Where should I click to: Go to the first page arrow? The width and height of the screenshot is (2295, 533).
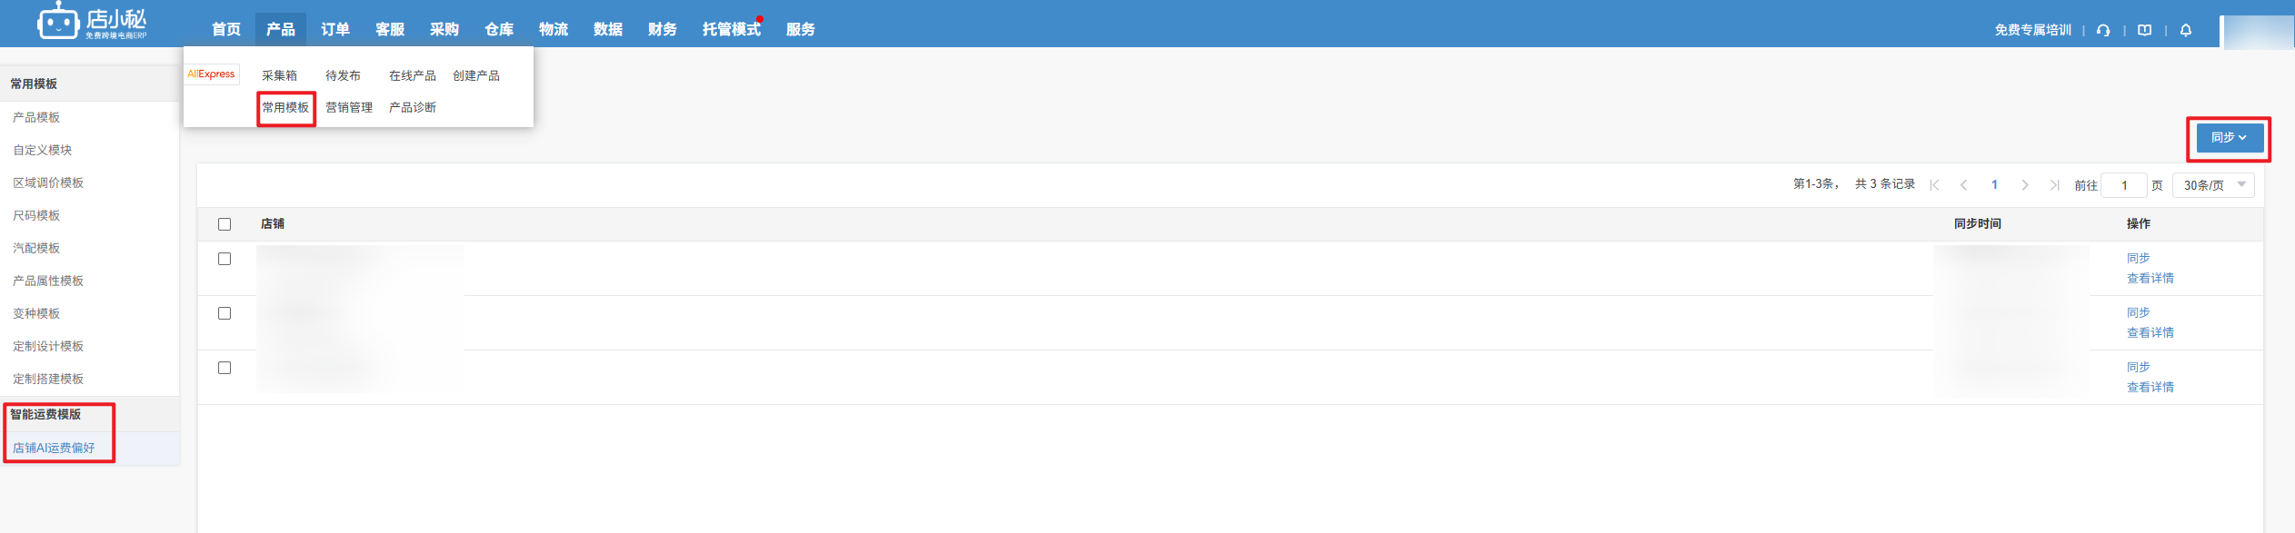point(1934,185)
